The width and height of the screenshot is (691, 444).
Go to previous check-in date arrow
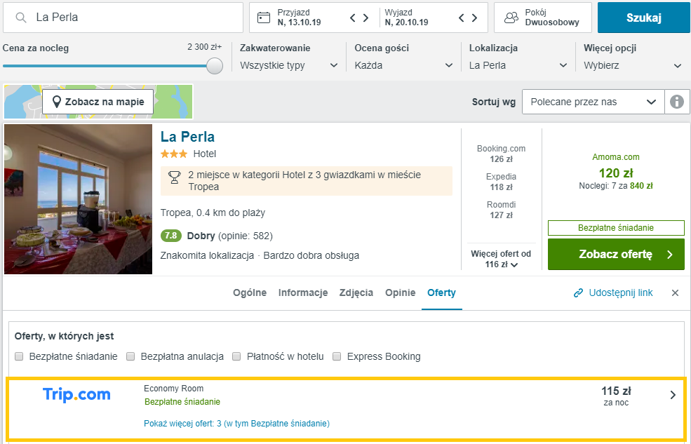pyautogui.click(x=353, y=18)
